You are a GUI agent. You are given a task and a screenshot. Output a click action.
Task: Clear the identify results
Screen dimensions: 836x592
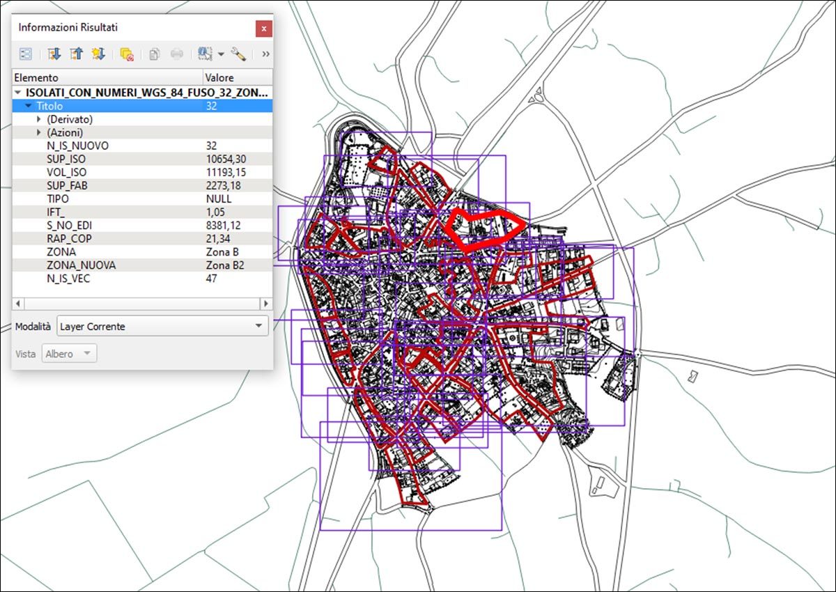pos(127,54)
